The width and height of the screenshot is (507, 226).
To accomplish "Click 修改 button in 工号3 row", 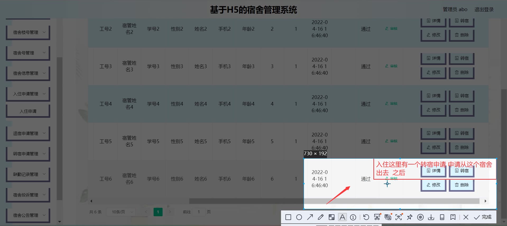I will click(434, 73).
